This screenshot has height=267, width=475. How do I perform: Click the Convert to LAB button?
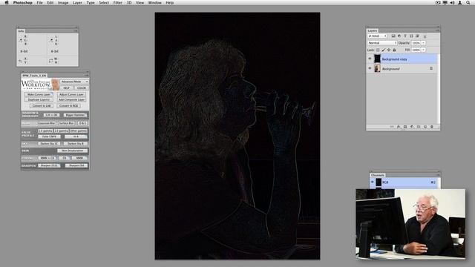tap(42, 105)
